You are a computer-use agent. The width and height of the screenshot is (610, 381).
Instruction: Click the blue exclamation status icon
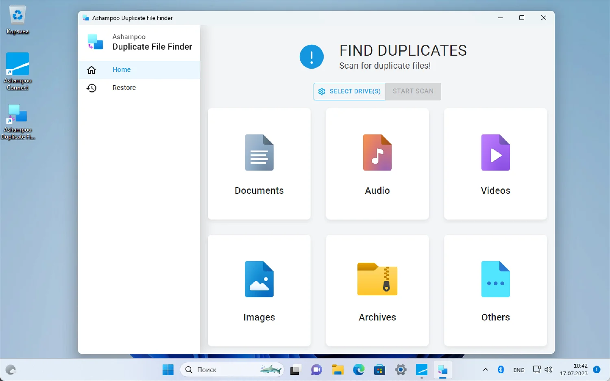[312, 57]
